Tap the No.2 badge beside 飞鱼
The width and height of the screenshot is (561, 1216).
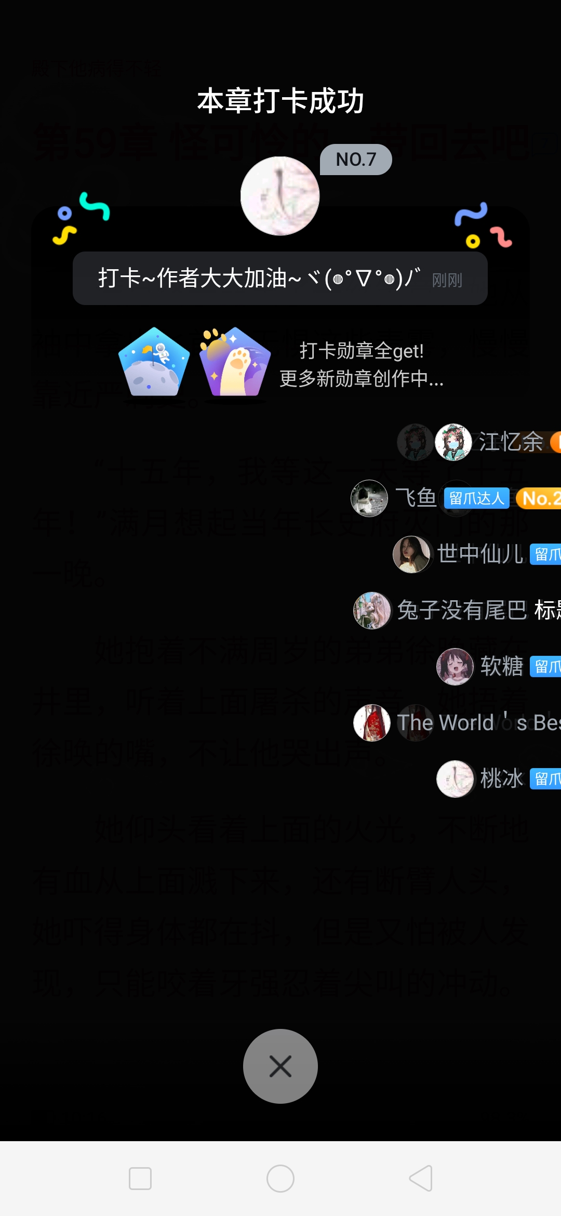(539, 498)
